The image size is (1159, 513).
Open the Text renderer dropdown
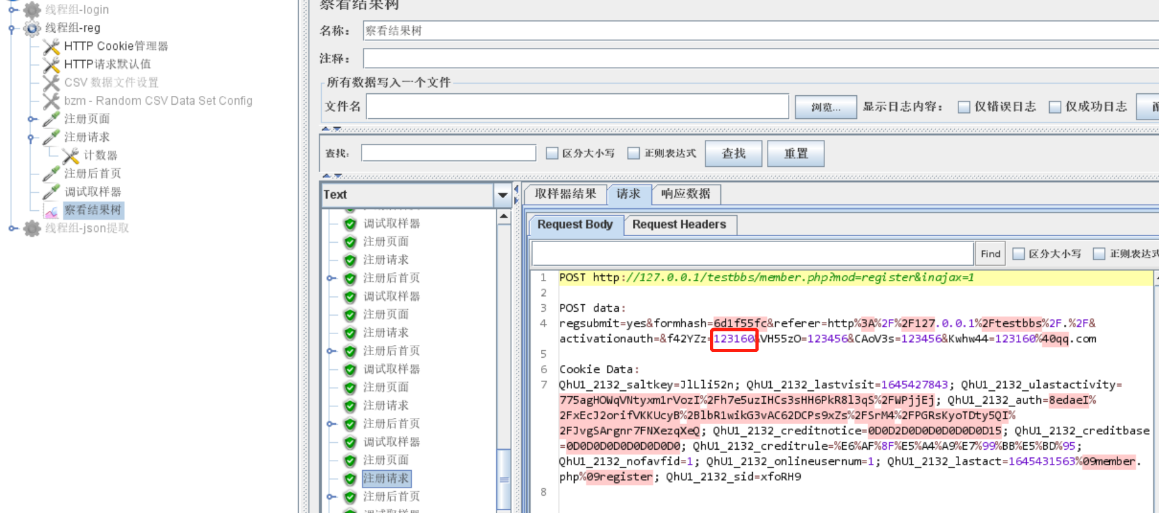tap(503, 195)
